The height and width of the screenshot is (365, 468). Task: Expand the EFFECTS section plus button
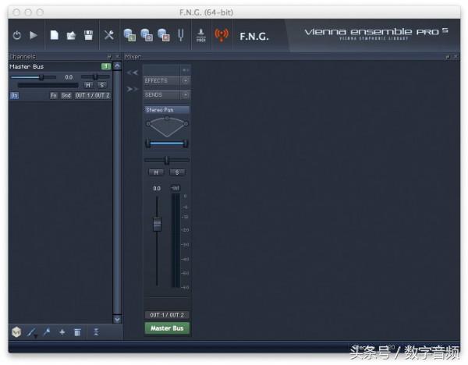click(186, 80)
